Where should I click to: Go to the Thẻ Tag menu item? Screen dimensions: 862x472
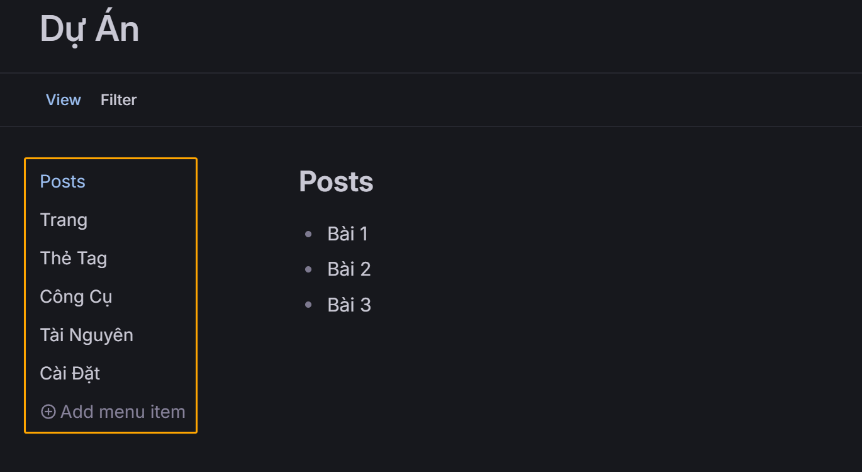[74, 259]
